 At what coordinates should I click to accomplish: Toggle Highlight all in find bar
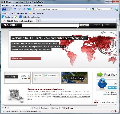coord(54,108)
